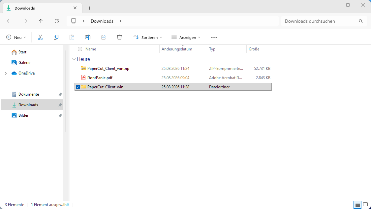The image size is (371, 209).
Task: Open the three-dots more options menu
Action: point(214,37)
